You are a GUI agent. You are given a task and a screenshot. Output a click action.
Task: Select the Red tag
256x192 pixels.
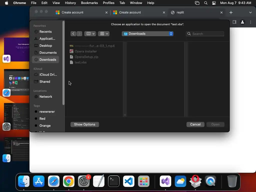45,119
